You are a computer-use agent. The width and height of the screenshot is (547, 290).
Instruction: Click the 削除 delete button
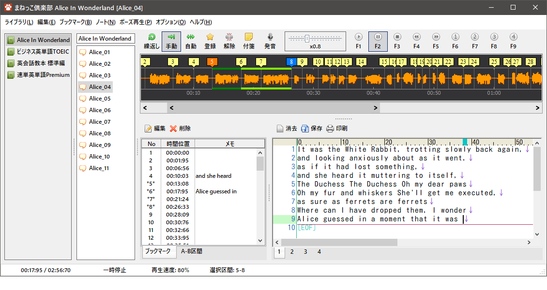pos(180,129)
